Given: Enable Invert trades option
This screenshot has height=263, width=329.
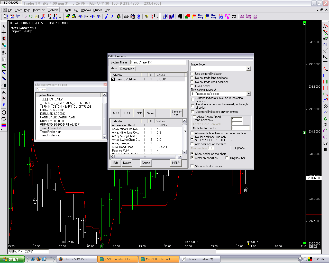Looking at the screenshot, I should pos(192,86).
